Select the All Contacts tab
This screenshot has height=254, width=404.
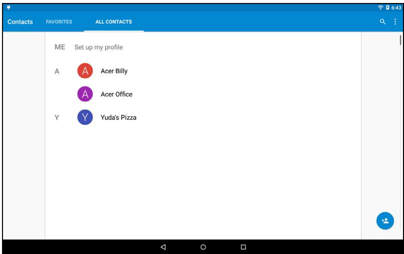tap(114, 22)
